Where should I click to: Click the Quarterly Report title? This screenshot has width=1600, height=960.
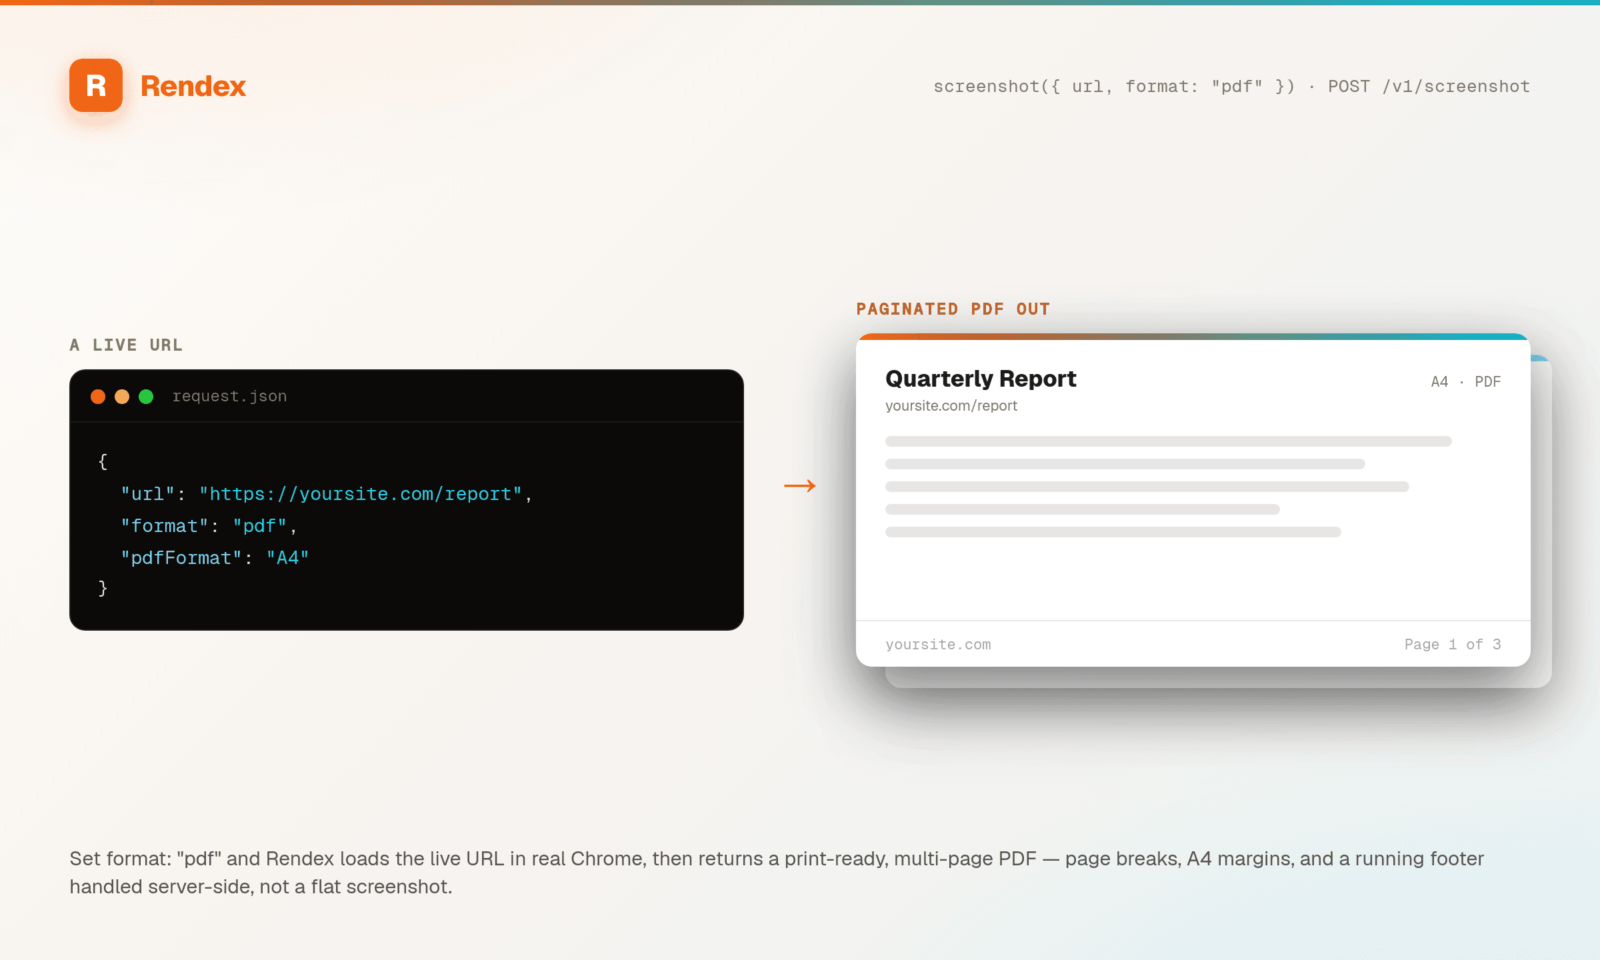[981, 379]
